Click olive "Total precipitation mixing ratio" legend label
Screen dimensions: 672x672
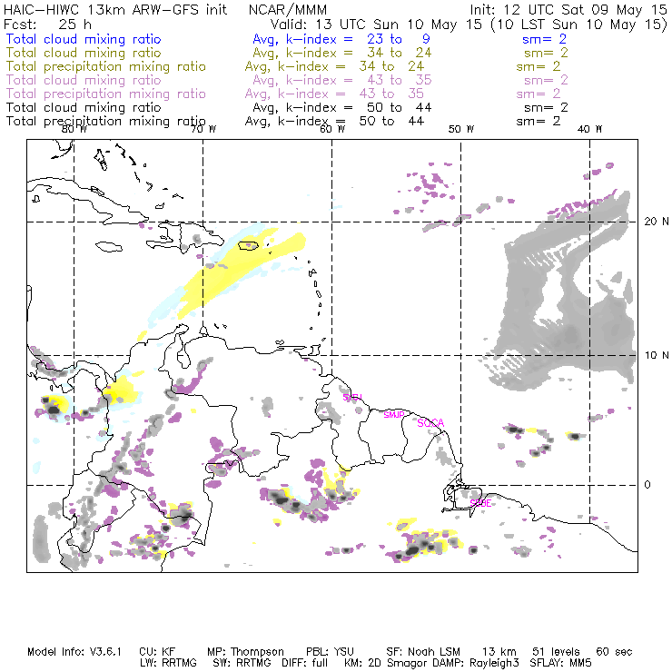click(106, 66)
